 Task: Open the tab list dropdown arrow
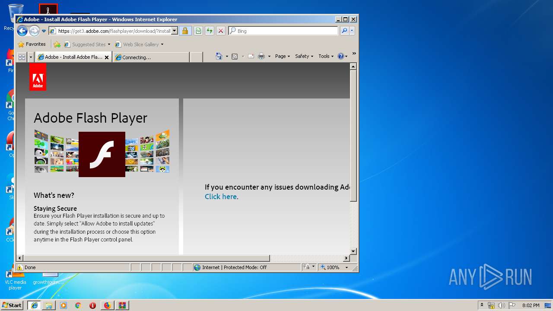point(31,57)
